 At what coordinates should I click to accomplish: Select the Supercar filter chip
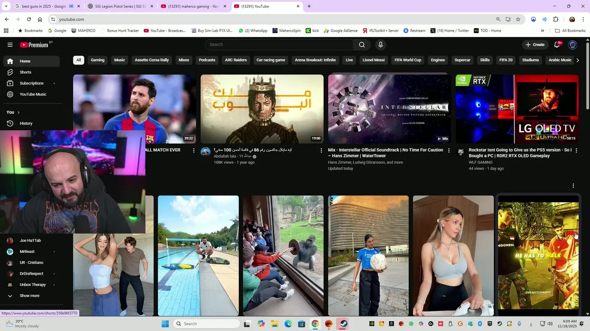462,60
